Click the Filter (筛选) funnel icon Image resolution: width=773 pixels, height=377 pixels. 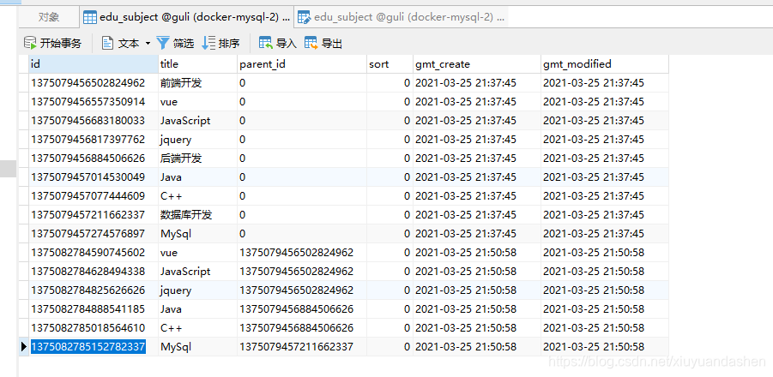(x=163, y=44)
